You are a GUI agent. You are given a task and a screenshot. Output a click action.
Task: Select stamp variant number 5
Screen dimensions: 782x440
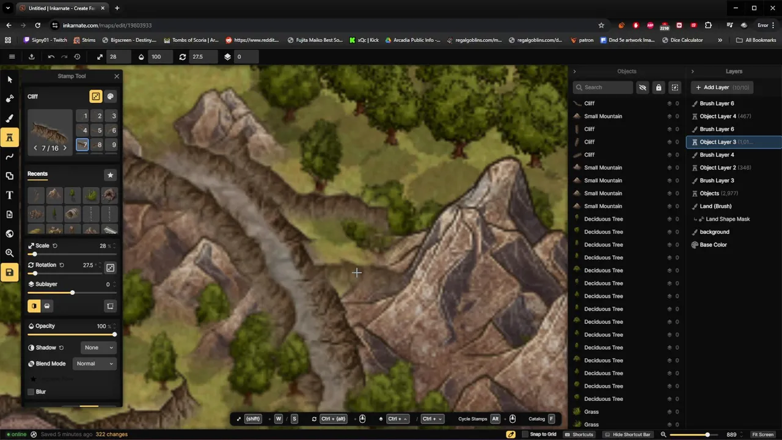click(100, 130)
